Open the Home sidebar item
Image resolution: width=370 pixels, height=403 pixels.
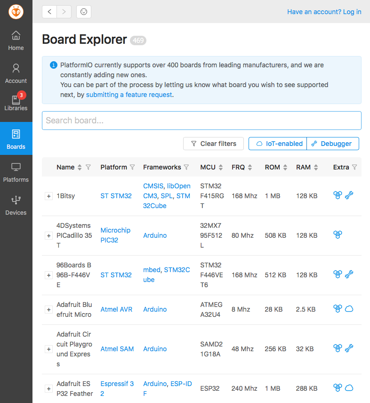pyautogui.click(x=16, y=40)
